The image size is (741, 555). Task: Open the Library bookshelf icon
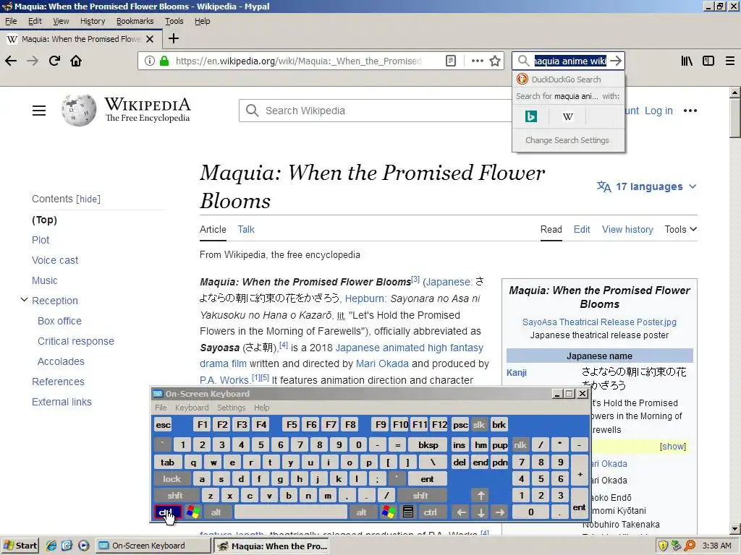tap(687, 61)
